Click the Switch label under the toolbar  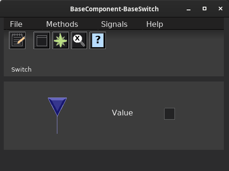(21, 69)
